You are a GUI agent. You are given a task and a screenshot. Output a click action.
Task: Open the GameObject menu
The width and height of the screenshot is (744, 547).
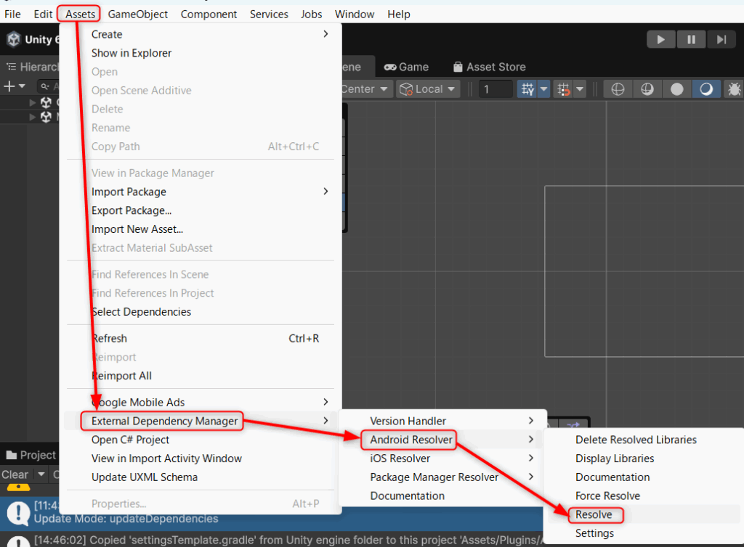click(137, 15)
